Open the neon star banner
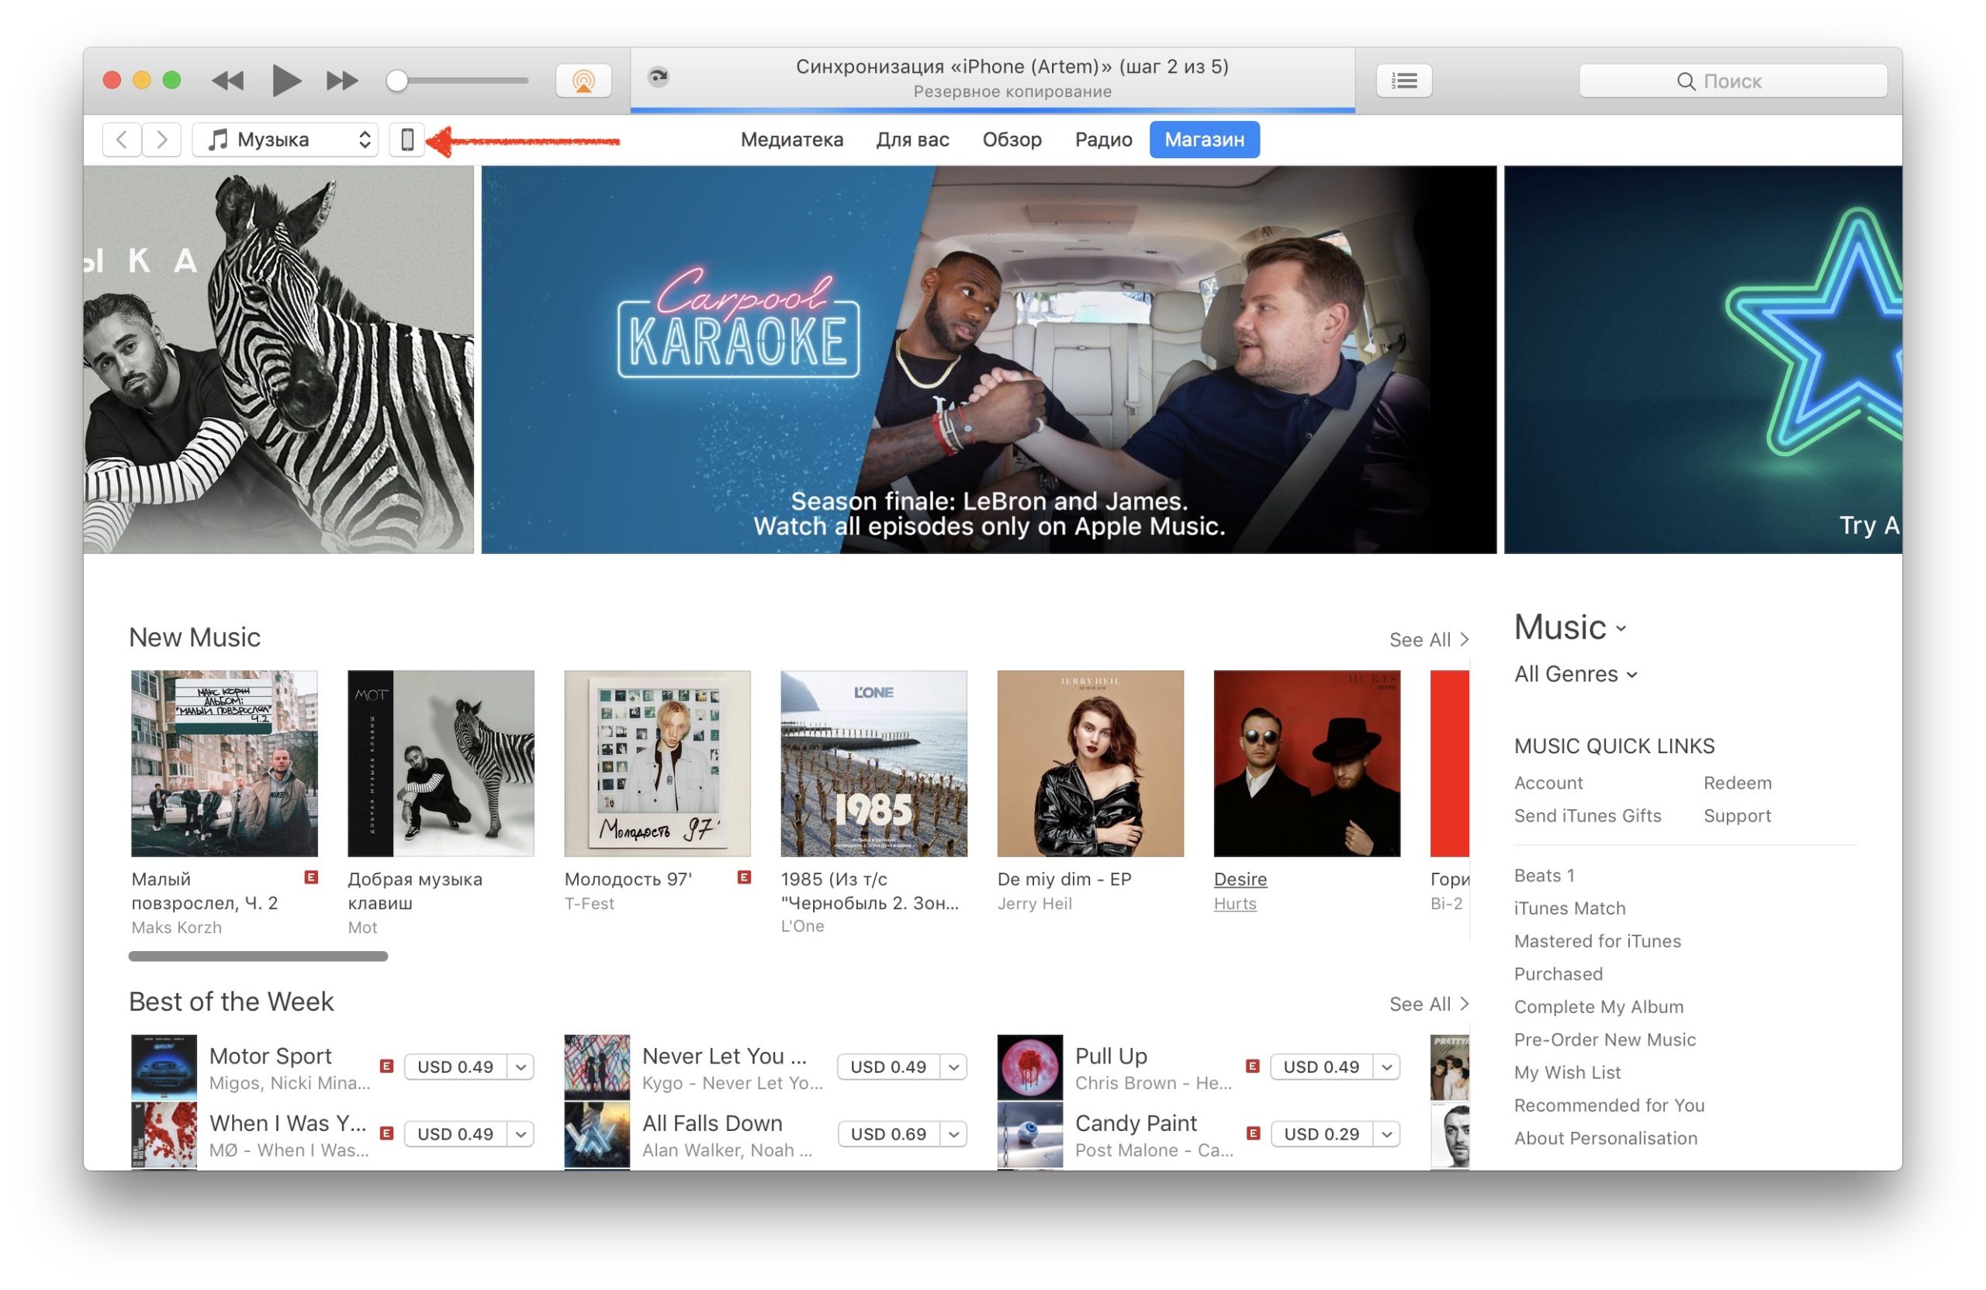 (x=1703, y=360)
